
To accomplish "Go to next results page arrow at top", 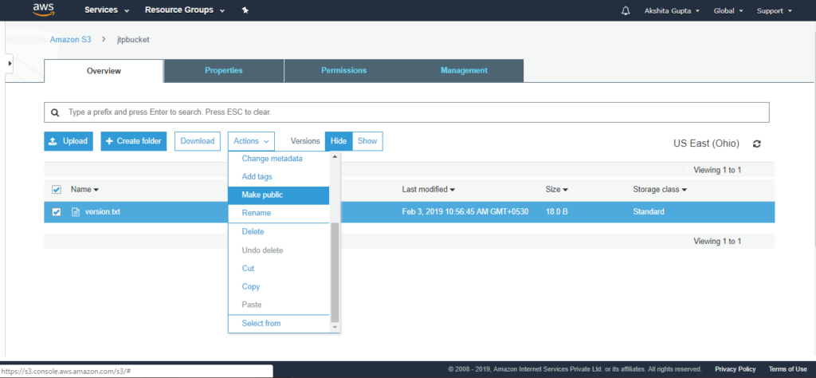I will (x=747, y=170).
